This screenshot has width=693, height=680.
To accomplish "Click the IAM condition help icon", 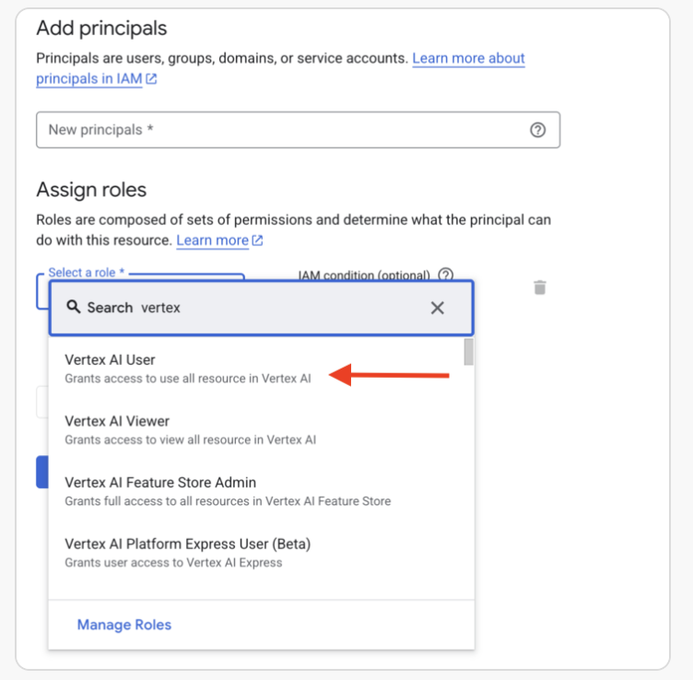I will [446, 275].
